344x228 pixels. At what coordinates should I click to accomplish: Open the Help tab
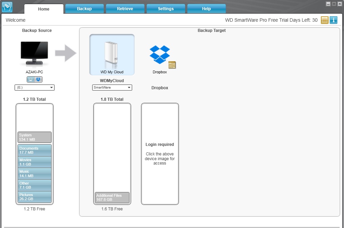[x=206, y=9]
